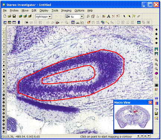This screenshot has width=161, height=140.
Task: Open the Probes menu
Action: pyautogui.click(x=14, y=10)
